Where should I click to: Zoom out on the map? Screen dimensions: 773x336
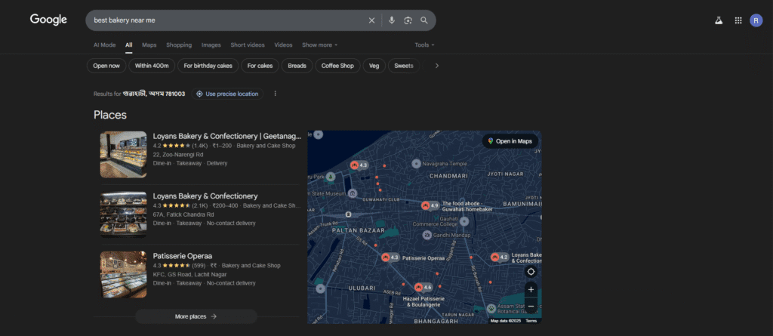531,306
